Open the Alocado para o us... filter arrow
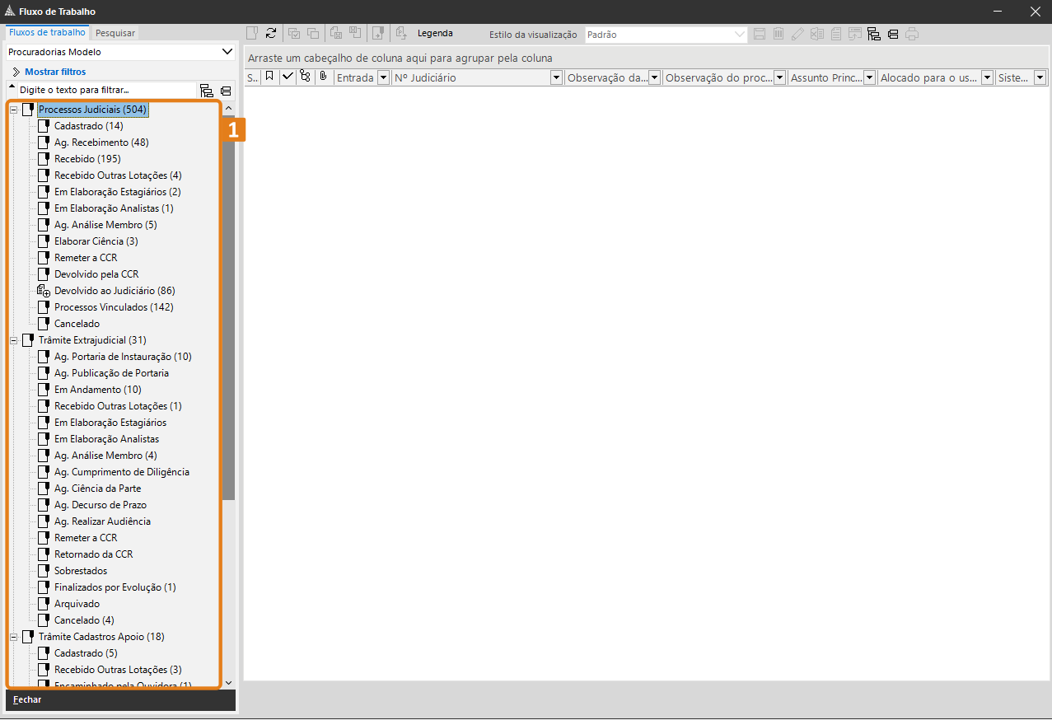1052x720 pixels. tap(987, 77)
